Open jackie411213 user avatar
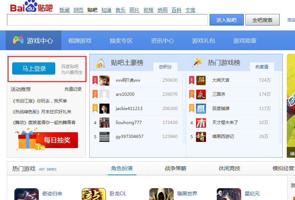The image size is (295, 200). (104, 109)
